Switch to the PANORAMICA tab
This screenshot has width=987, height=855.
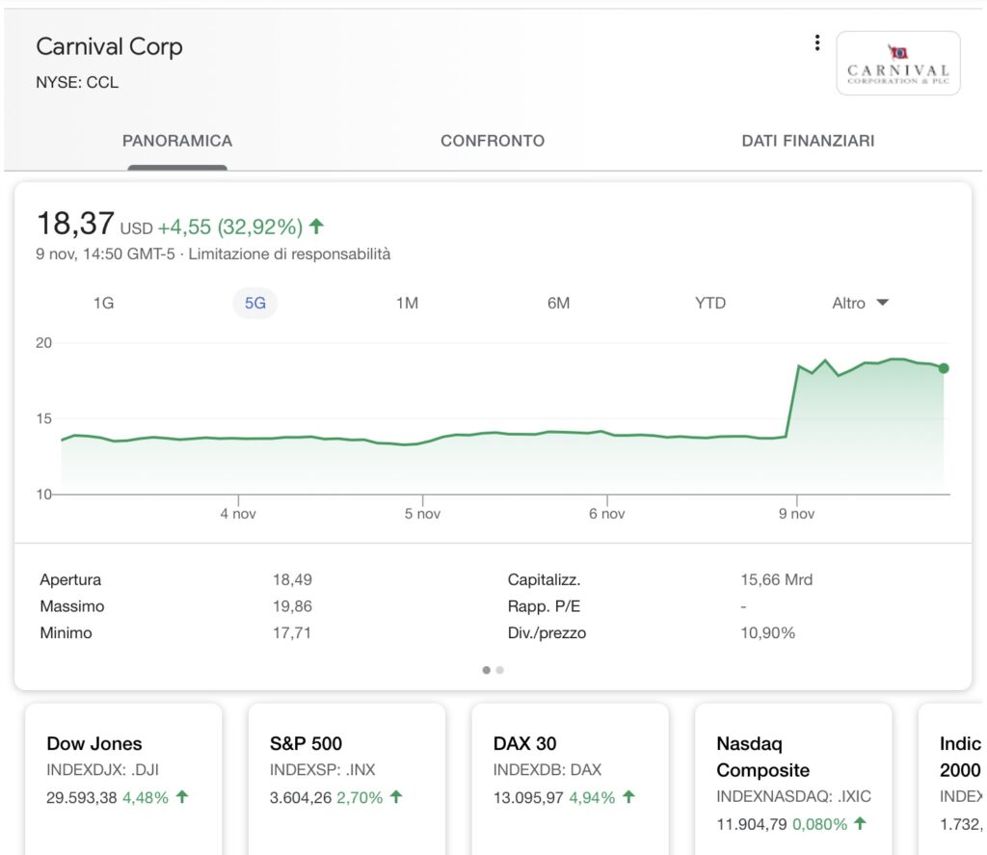pos(177,141)
